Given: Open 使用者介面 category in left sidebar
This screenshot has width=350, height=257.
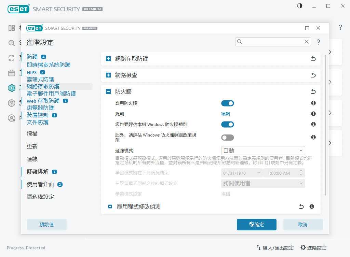Looking at the screenshot, I should (x=40, y=184).
